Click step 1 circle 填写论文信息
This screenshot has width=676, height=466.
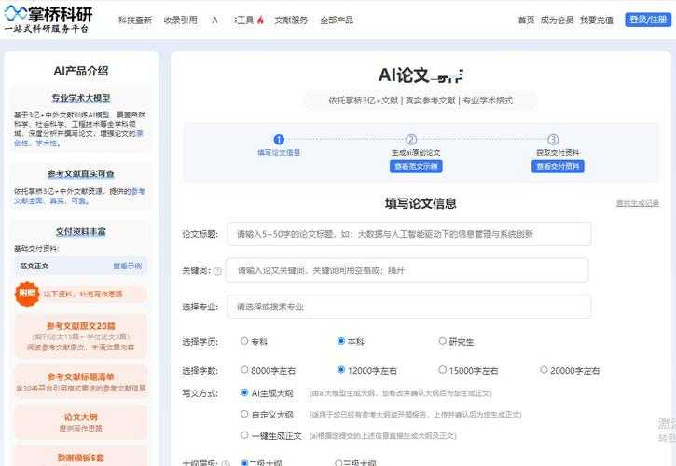pos(278,139)
